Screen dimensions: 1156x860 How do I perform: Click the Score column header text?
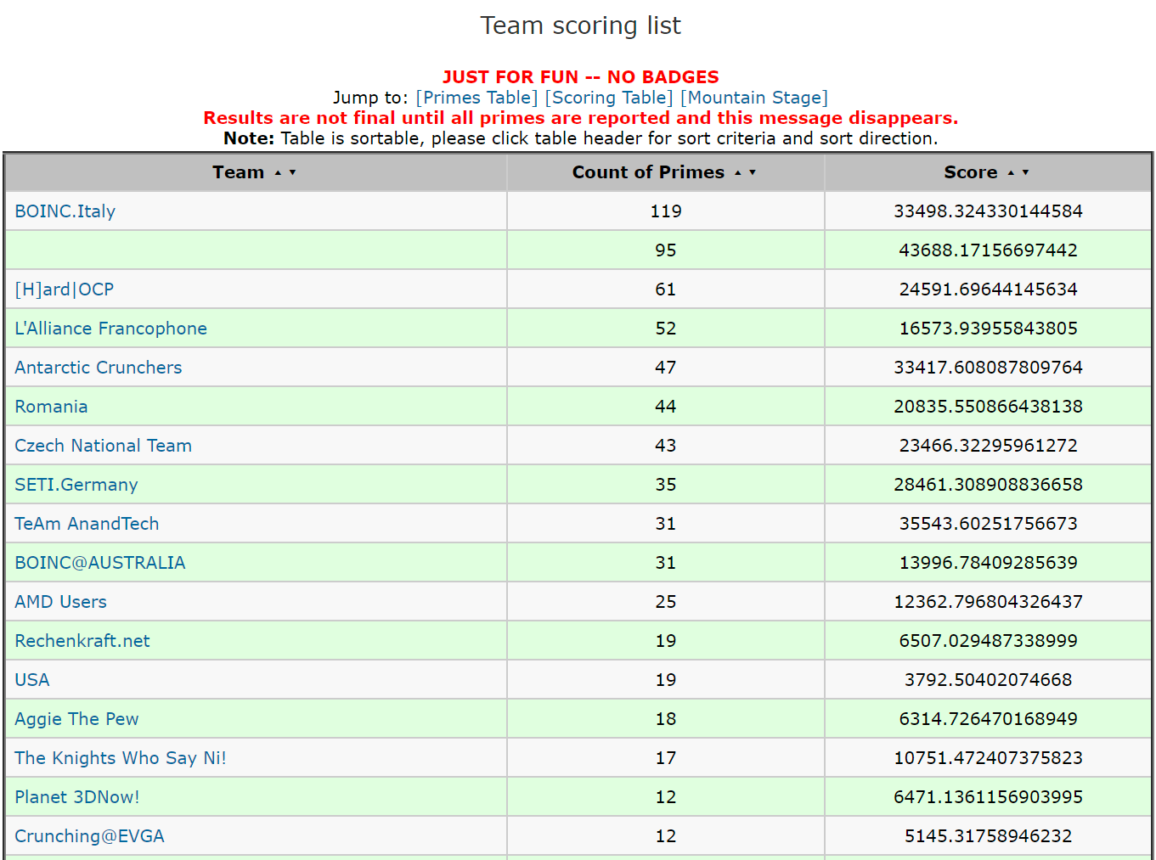point(970,172)
